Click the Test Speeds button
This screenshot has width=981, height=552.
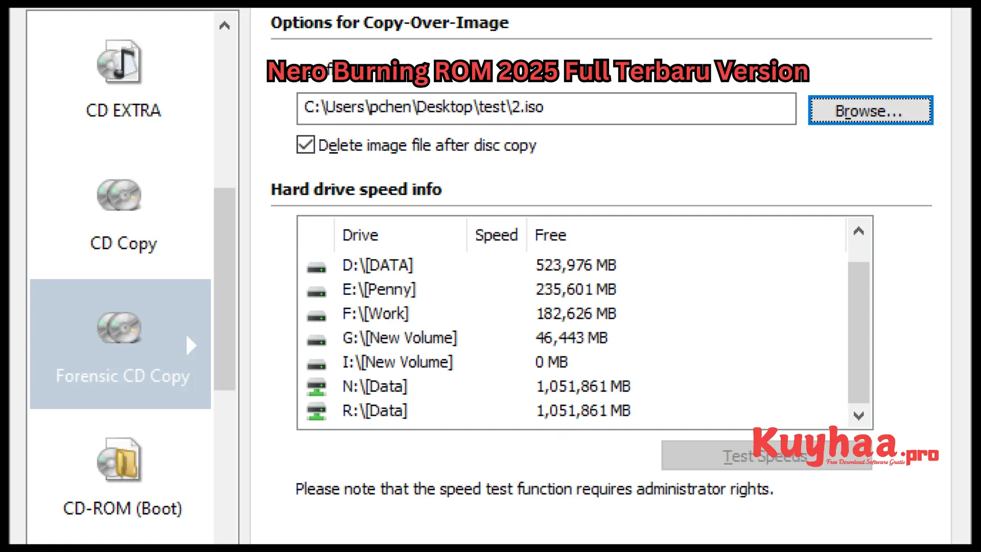click(x=766, y=455)
